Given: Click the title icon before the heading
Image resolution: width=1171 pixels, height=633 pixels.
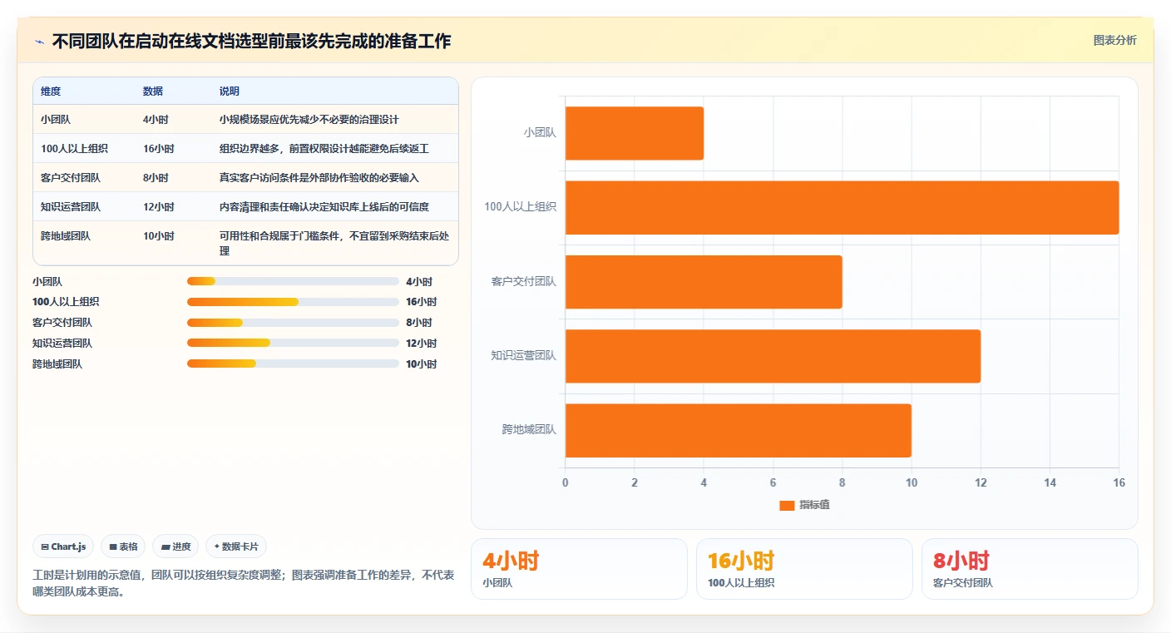Looking at the screenshot, I should [39, 42].
